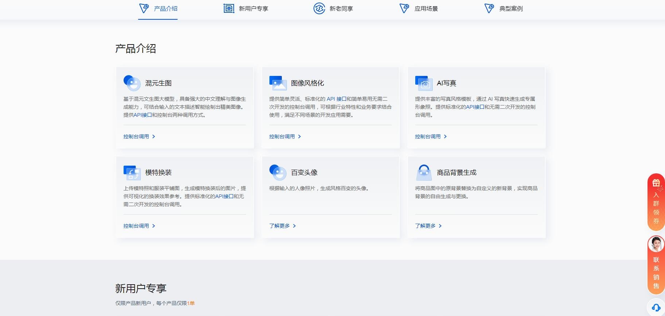Go to the 新老同享 tab
This screenshot has width=665, height=316.
pos(333,8)
